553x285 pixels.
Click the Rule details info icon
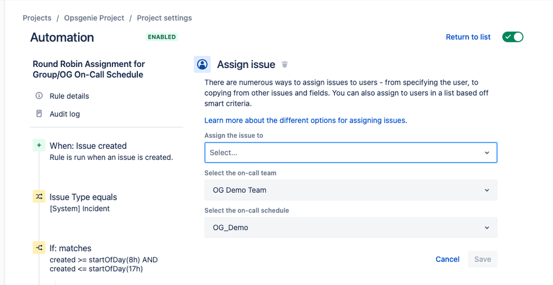coord(39,96)
